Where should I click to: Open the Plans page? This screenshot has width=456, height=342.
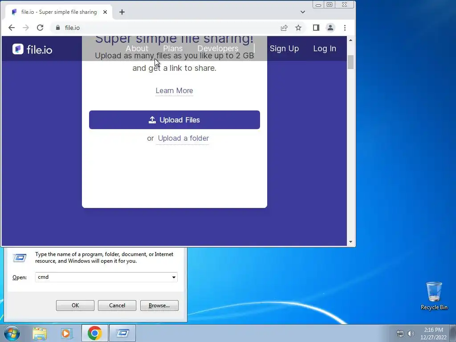173,48
